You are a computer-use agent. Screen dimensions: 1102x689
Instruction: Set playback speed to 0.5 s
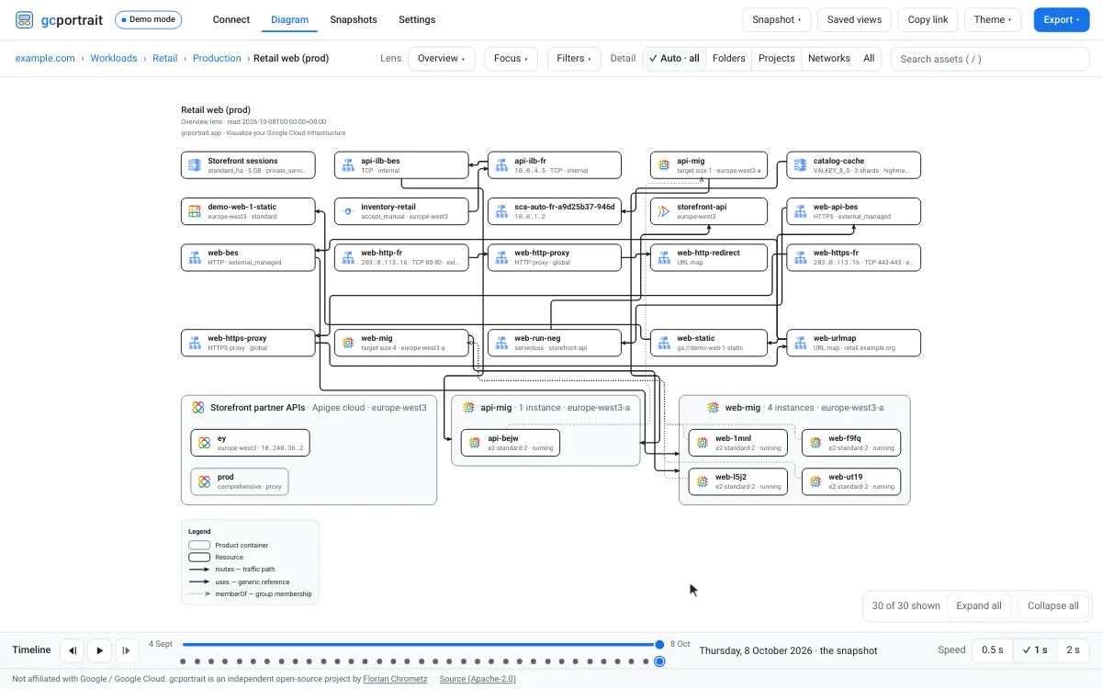coord(993,649)
